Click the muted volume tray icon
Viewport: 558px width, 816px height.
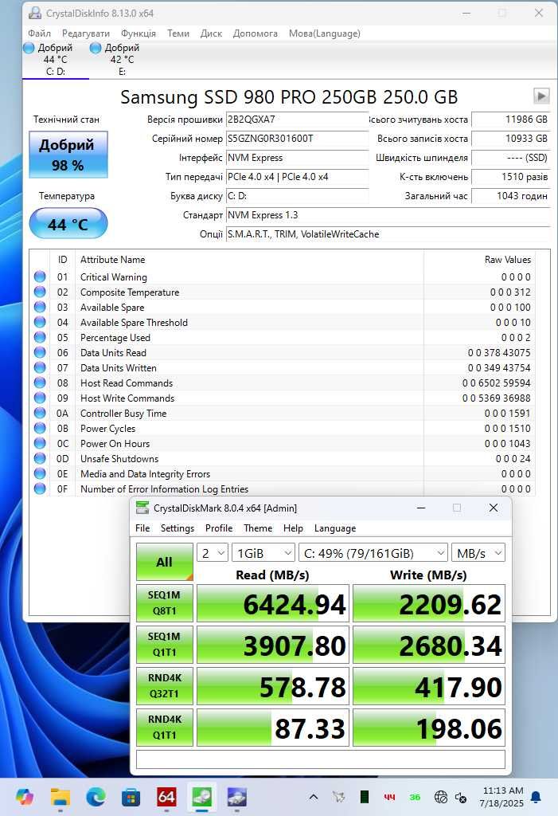pos(460,797)
